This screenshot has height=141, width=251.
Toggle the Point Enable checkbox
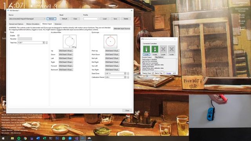[18, 36]
